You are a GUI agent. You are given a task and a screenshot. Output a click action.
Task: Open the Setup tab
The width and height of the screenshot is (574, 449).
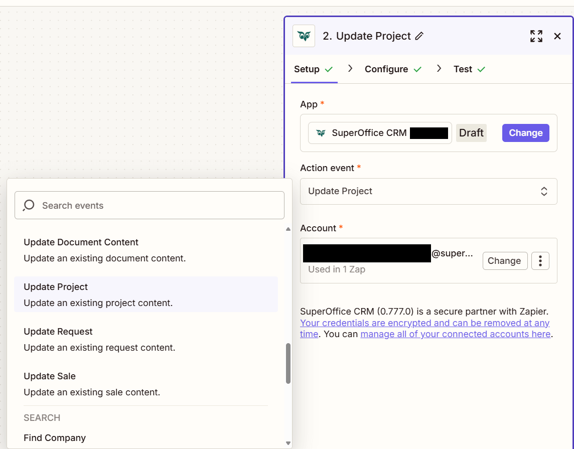pos(314,69)
